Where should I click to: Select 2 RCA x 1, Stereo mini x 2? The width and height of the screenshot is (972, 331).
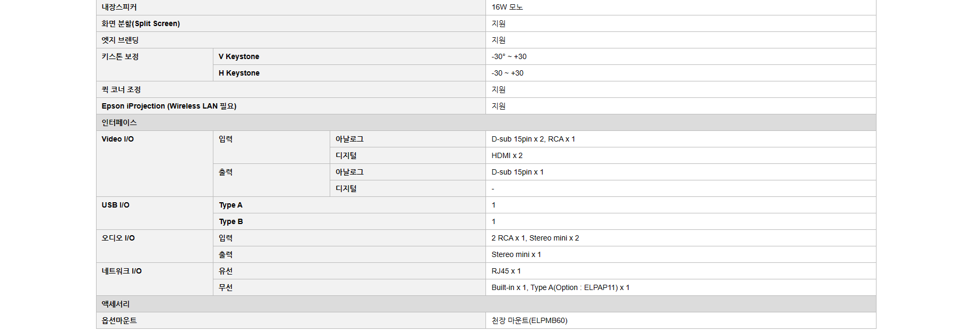535,238
